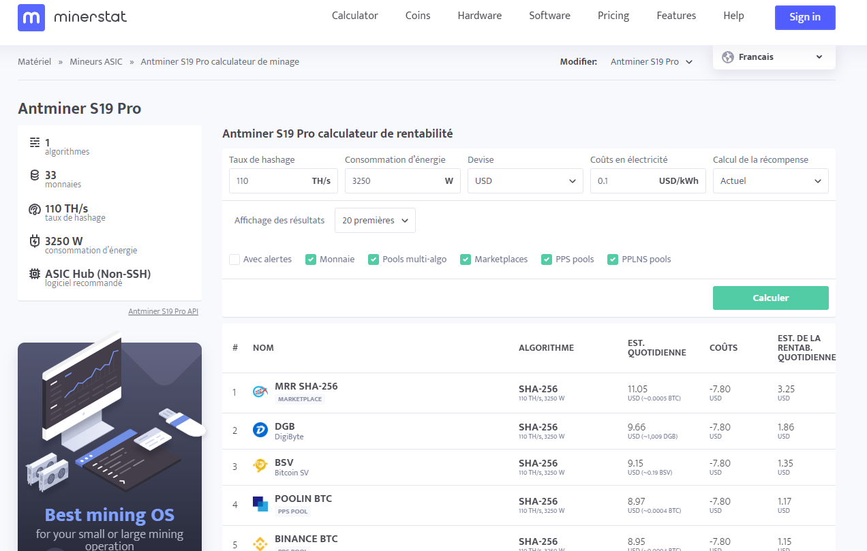Click the globe icon beside Francais

pos(727,57)
